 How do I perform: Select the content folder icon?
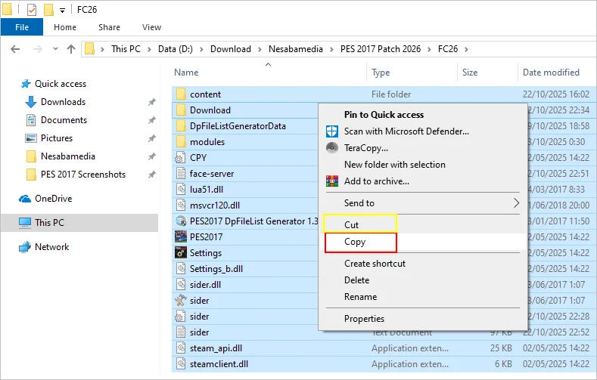click(181, 94)
